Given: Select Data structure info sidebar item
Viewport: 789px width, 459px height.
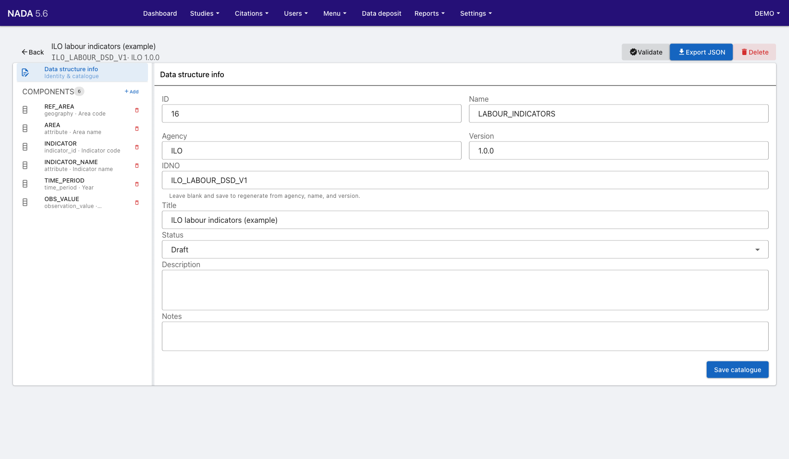Looking at the screenshot, I should pyautogui.click(x=82, y=73).
